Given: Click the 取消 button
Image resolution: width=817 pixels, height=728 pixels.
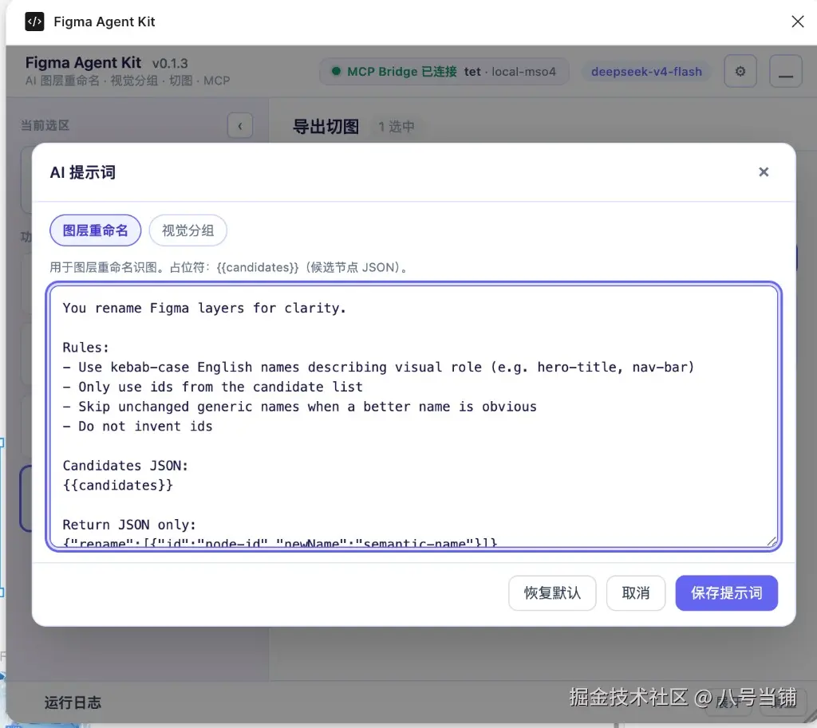Looking at the screenshot, I should 636,592.
